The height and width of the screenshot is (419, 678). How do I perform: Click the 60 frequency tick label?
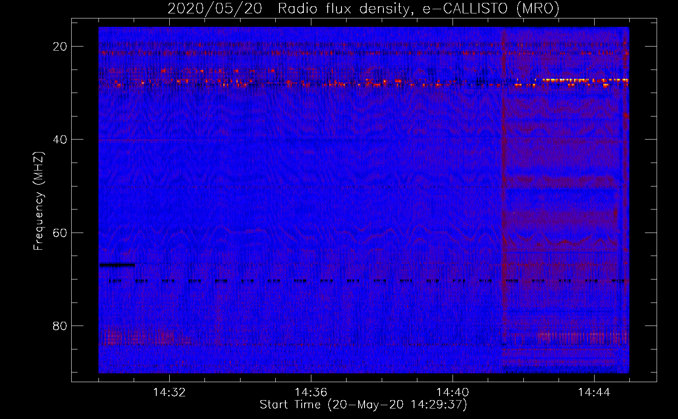tap(60, 233)
